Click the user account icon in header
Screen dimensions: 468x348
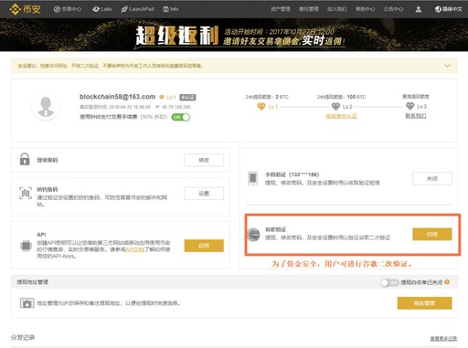pos(419,9)
